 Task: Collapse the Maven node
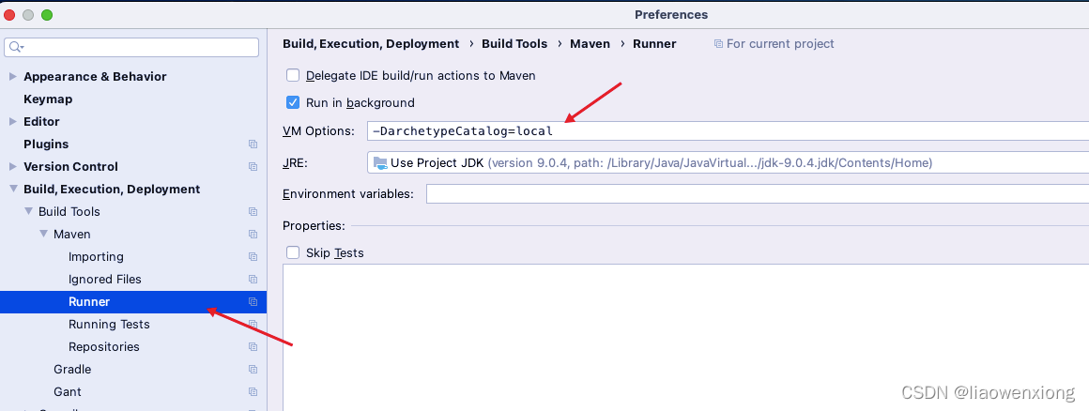tap(43, 235)
